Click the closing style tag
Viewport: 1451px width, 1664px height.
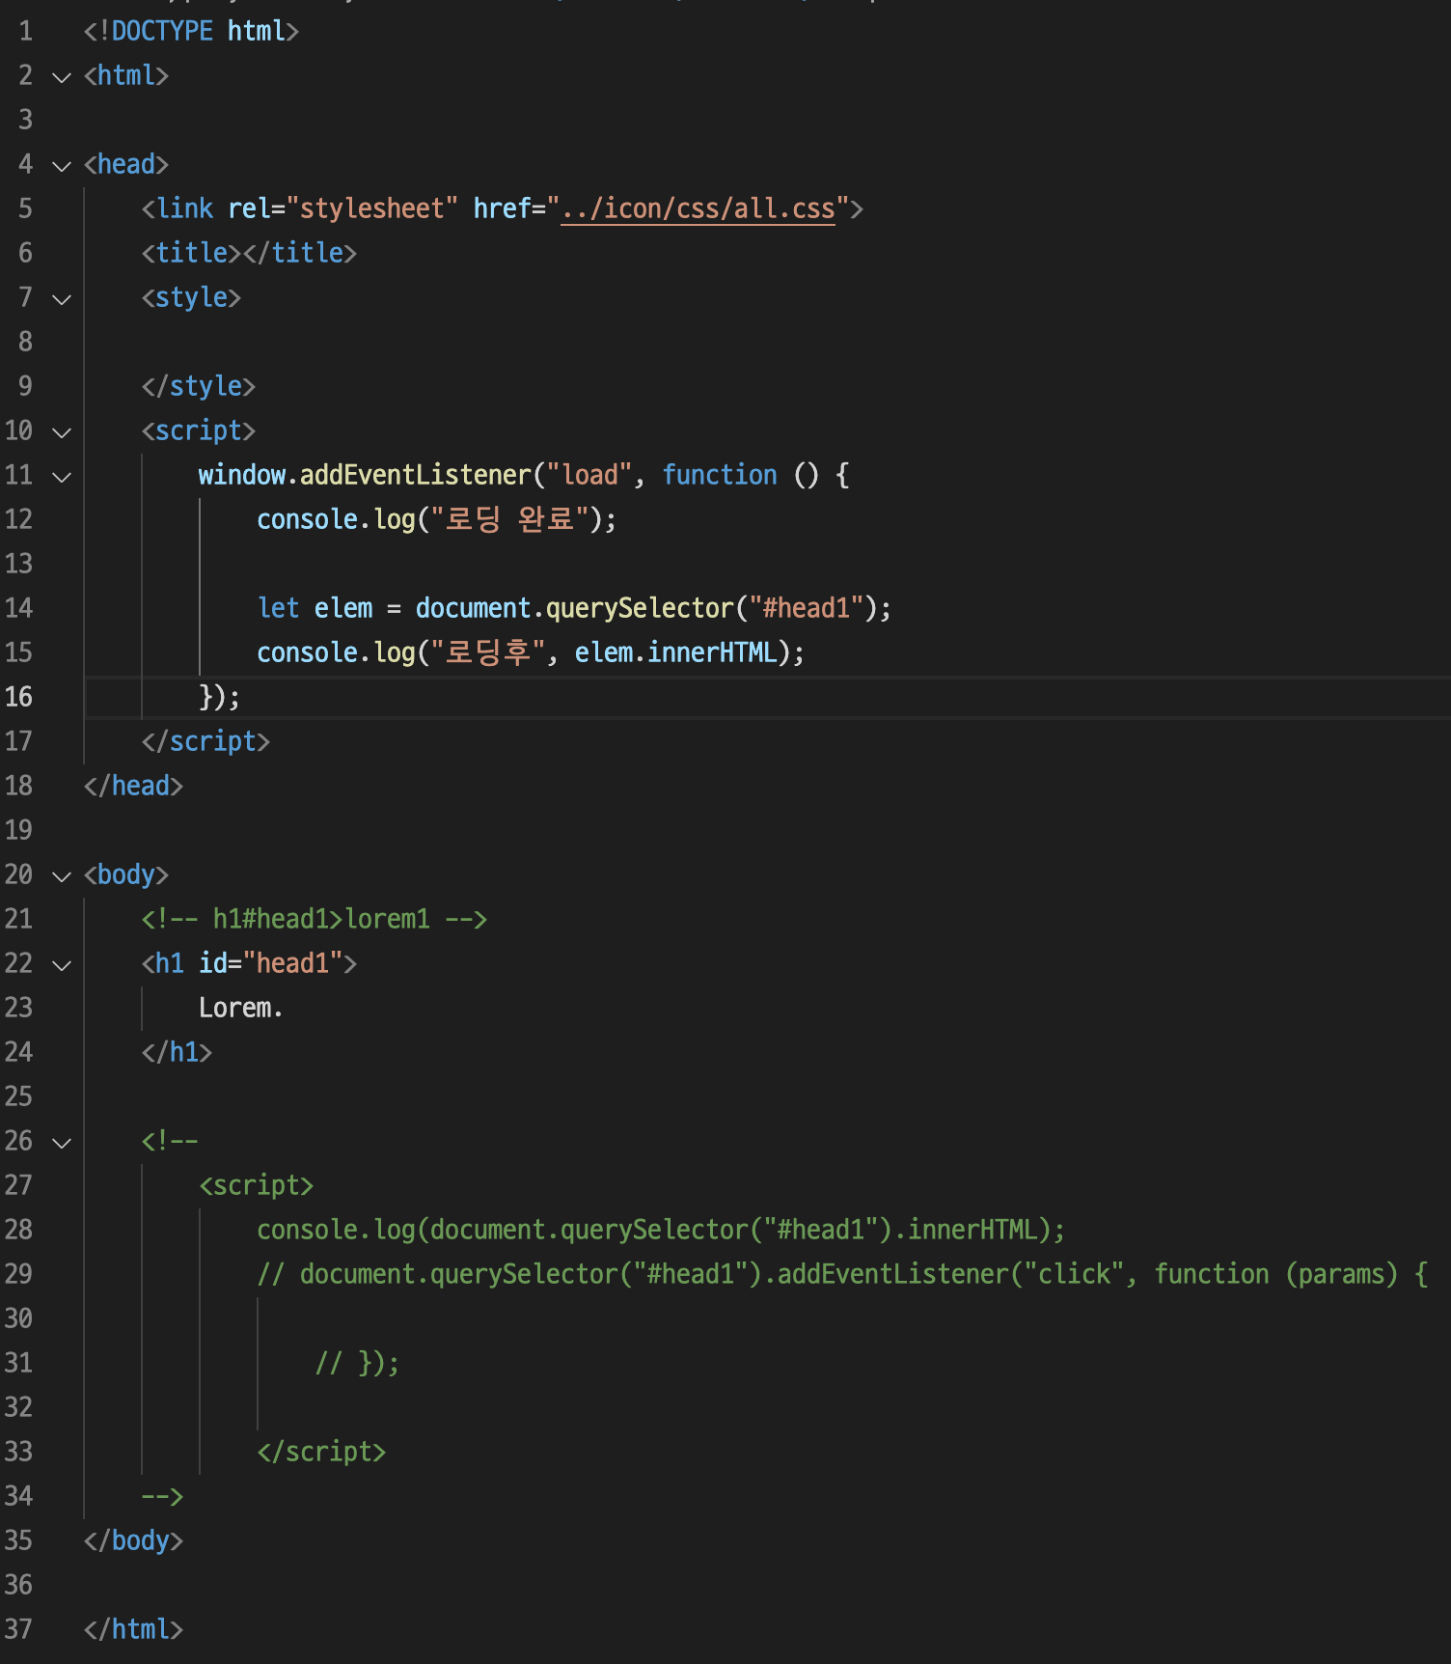[199, 386]
